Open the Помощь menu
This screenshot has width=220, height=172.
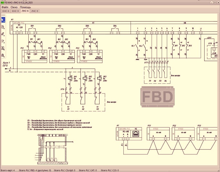(x=25, y=7)
